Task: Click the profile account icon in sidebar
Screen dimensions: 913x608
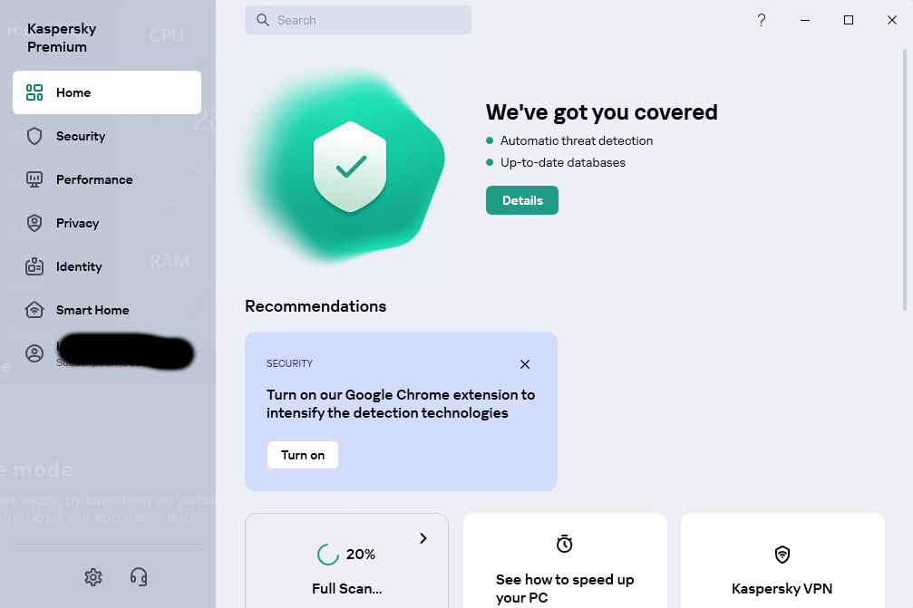Action: click(x=34, y=353)
